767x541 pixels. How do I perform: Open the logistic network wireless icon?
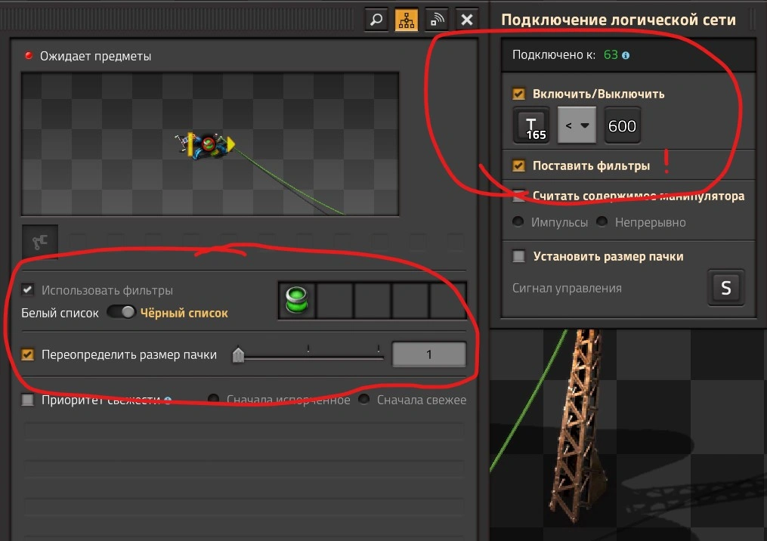click(437, 20)
